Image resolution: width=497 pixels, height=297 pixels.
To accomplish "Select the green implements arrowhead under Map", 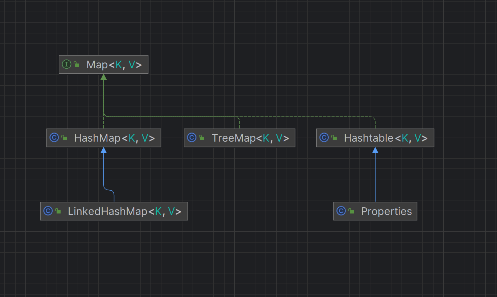I will point(104,77).
